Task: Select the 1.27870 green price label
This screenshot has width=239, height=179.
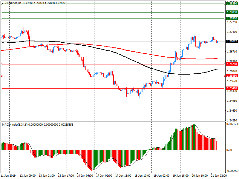Action: (232, 18)
